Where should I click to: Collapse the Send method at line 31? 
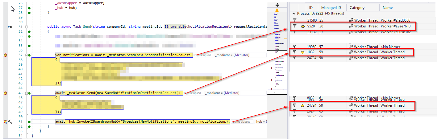coord(27,27)
